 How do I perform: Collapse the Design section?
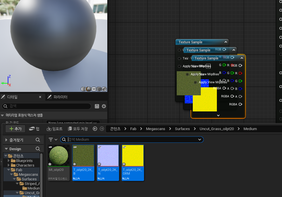point(6,149)
